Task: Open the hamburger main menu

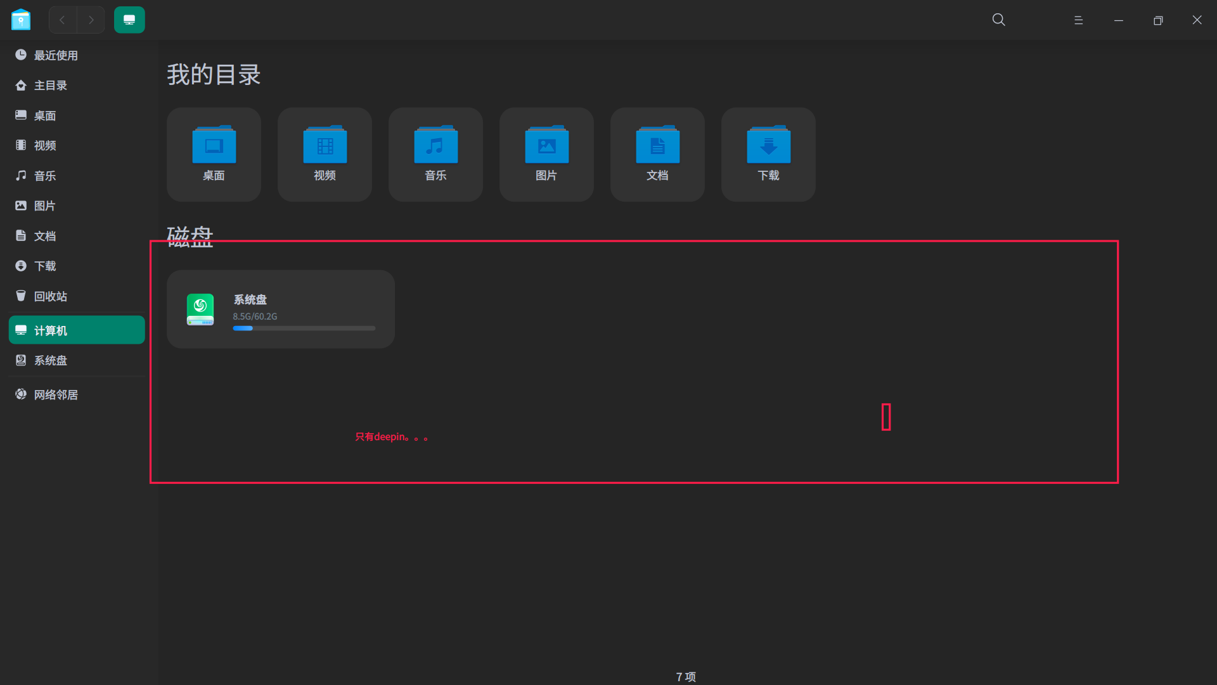Action: pos(1078,20)
